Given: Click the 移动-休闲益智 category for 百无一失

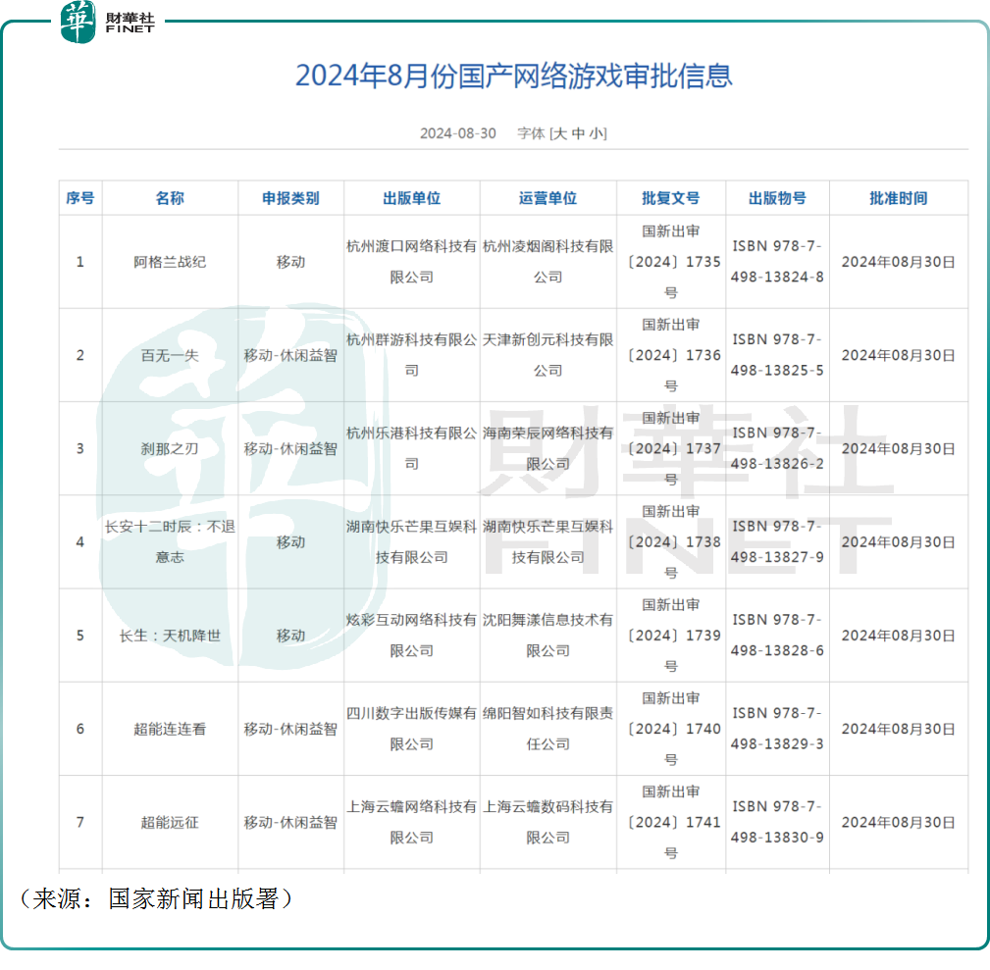Looking at the screenshot, I should tap(290, 355).
